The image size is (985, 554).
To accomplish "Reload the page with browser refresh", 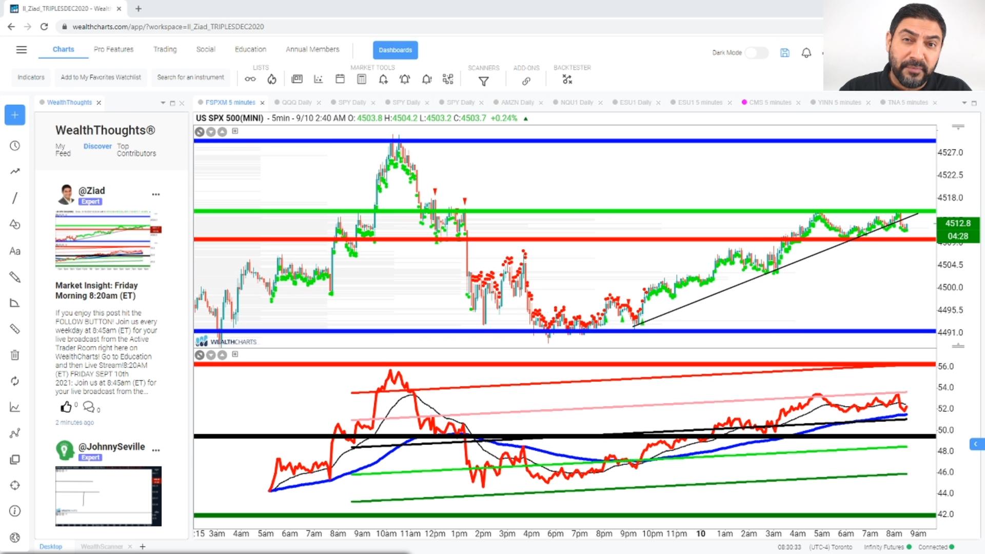I will pos(44,27).
